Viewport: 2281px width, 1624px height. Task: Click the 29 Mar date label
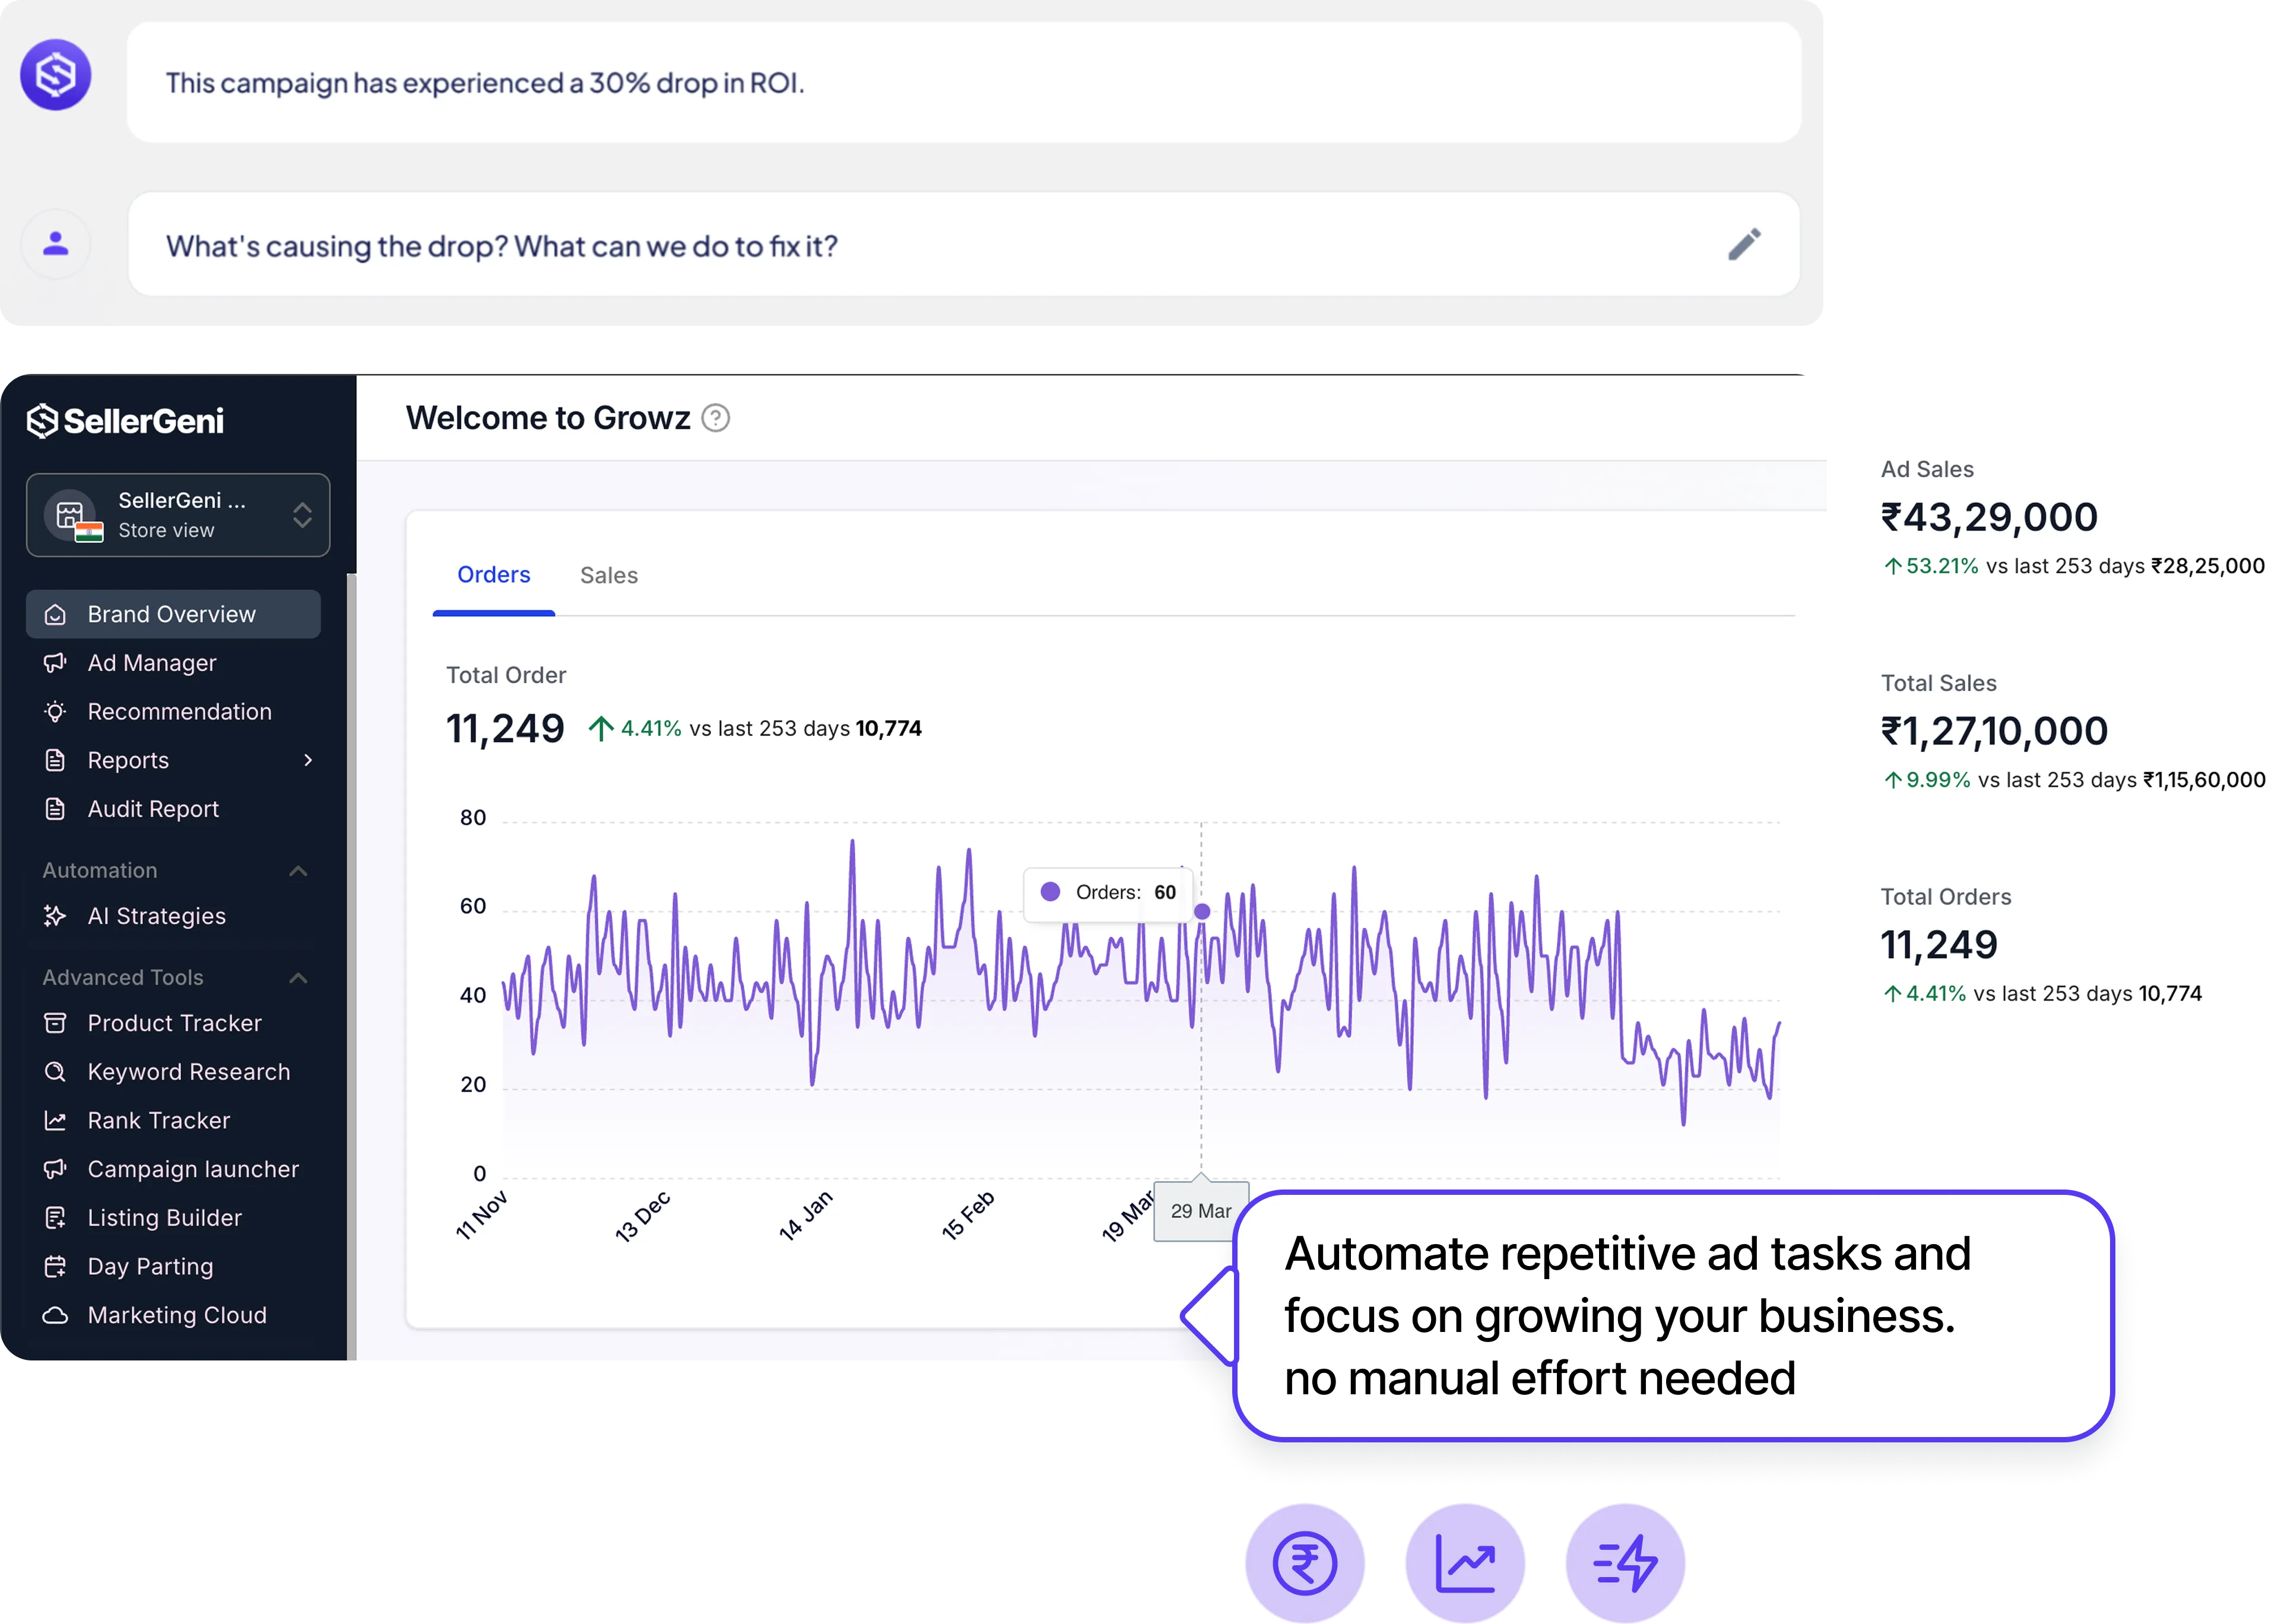tap(1201, 1211)
